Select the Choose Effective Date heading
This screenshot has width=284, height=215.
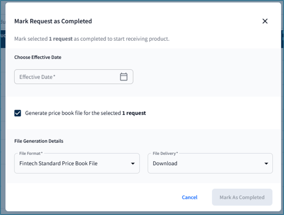point(38,57)
